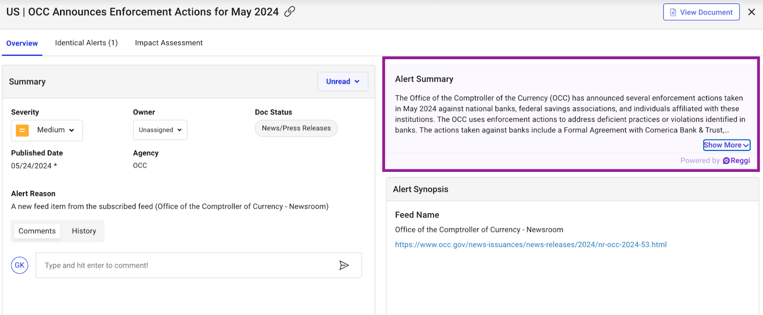Screen dimensions: 763x315
Task: Click the Alert Synopsis panel header
Action: tap(572, 189)
